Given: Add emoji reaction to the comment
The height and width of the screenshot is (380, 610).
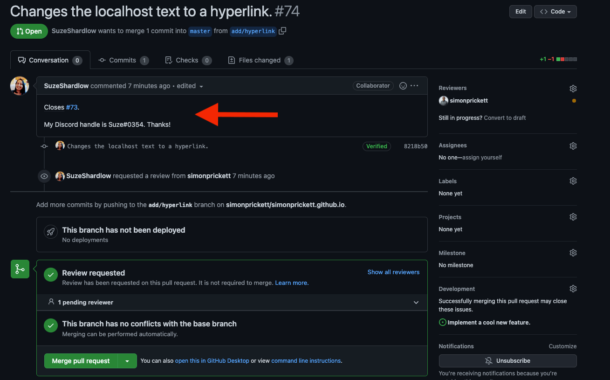Looking at the screenshot, I should pyautogui.click(x=403, y=86).
